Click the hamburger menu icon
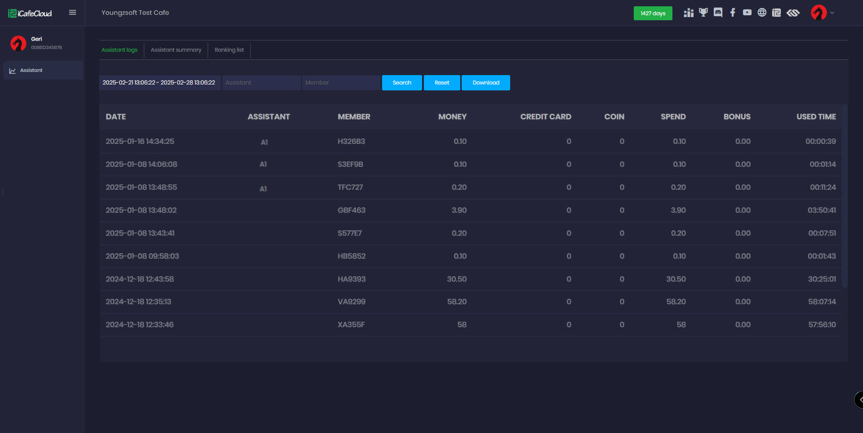This screenshot has width=863, height=433. coord(72,13)
